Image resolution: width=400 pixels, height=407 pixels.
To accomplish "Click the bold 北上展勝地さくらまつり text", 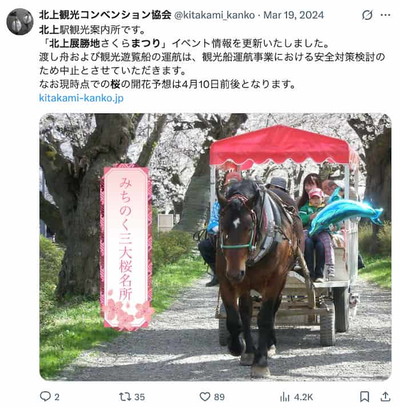I will pos(105,43).
